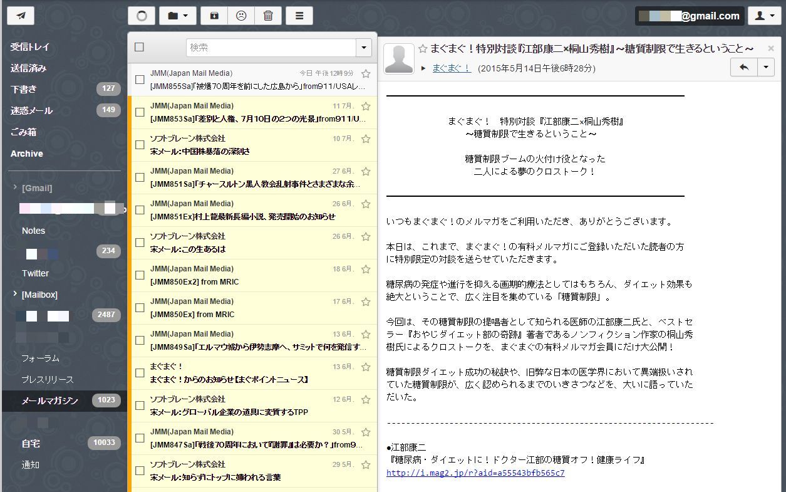Click the gmail.com account address button
Screen dimensions: 786x492
coord(690,16)
